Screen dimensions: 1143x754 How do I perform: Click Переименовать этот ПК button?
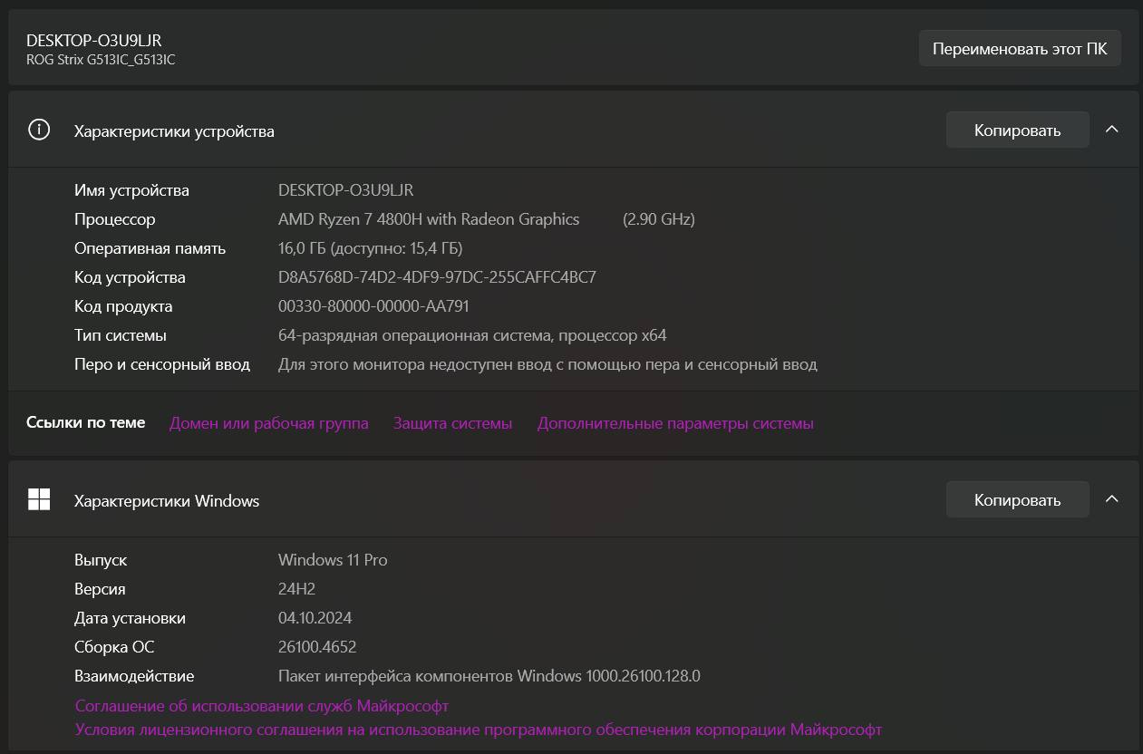point(1020,48)
